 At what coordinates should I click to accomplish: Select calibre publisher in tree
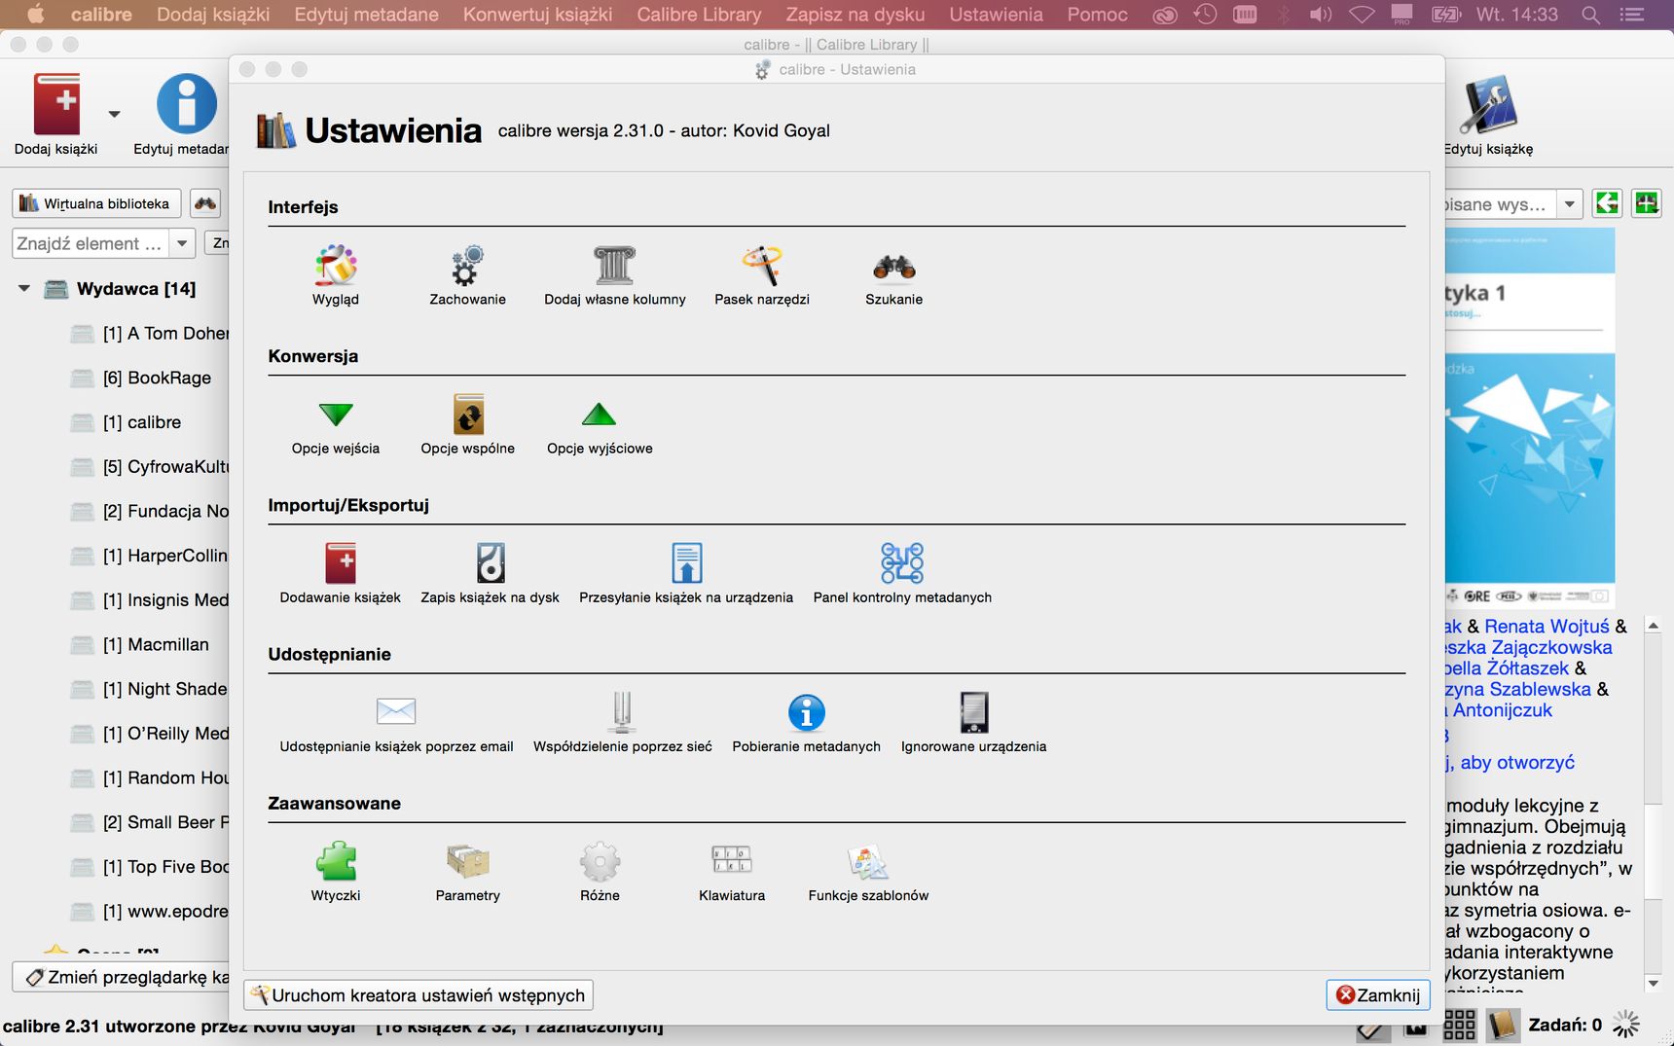[x=141, y=422]
